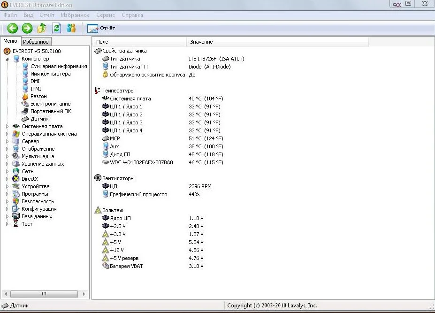
Task: Click the Безопасность shield icon
Action: [x=16, y=201]
